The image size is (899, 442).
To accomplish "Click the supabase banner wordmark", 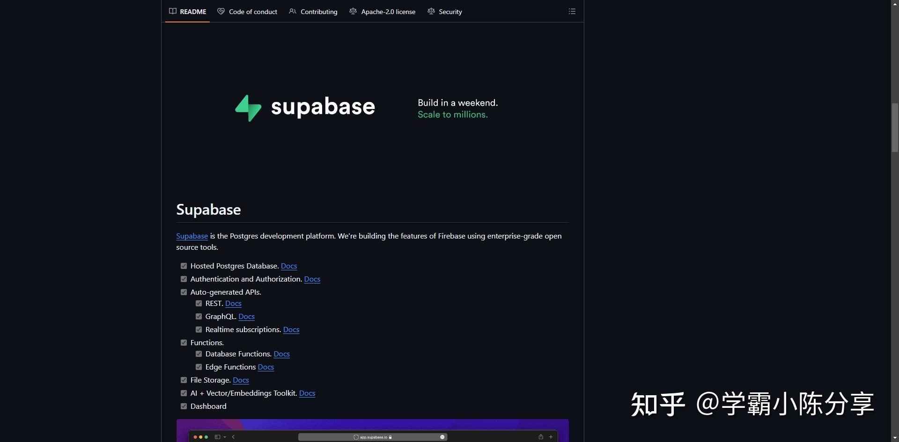I will click(x=323, y=107).
